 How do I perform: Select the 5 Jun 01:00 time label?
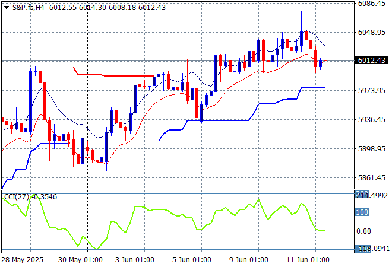192,260
